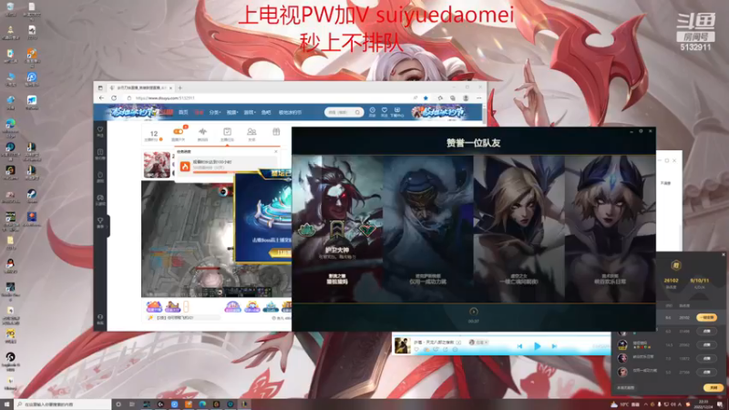This screenshot has height=410, width=729.
Task: Click the Windows taskbar search box
Action: point(63,405)
